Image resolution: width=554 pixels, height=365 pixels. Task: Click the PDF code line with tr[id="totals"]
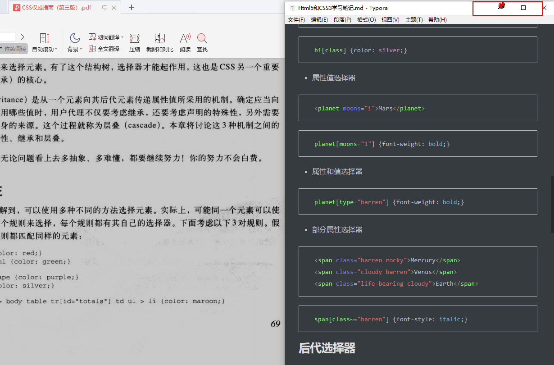pos(113,301)
